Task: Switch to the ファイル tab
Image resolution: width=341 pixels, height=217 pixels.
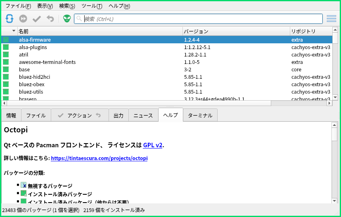Action: (x=36, y=116)
